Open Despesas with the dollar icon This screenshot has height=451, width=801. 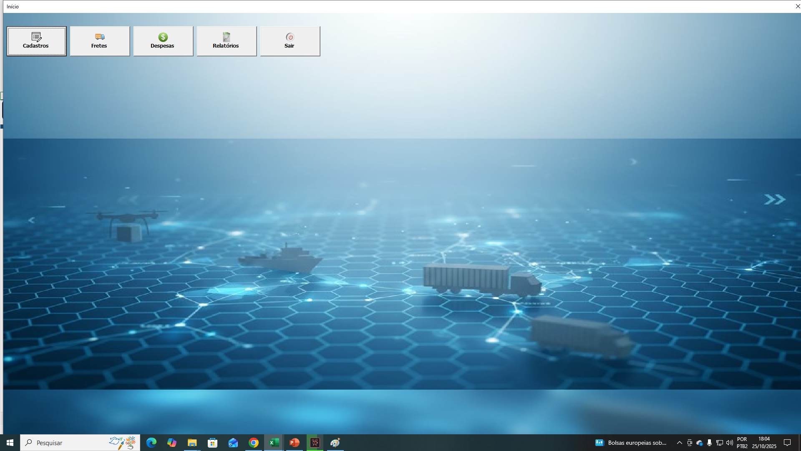pos(163,41)
